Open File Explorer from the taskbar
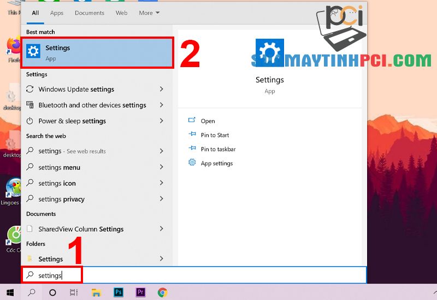437x300 pixels. (x=96, y=292)
